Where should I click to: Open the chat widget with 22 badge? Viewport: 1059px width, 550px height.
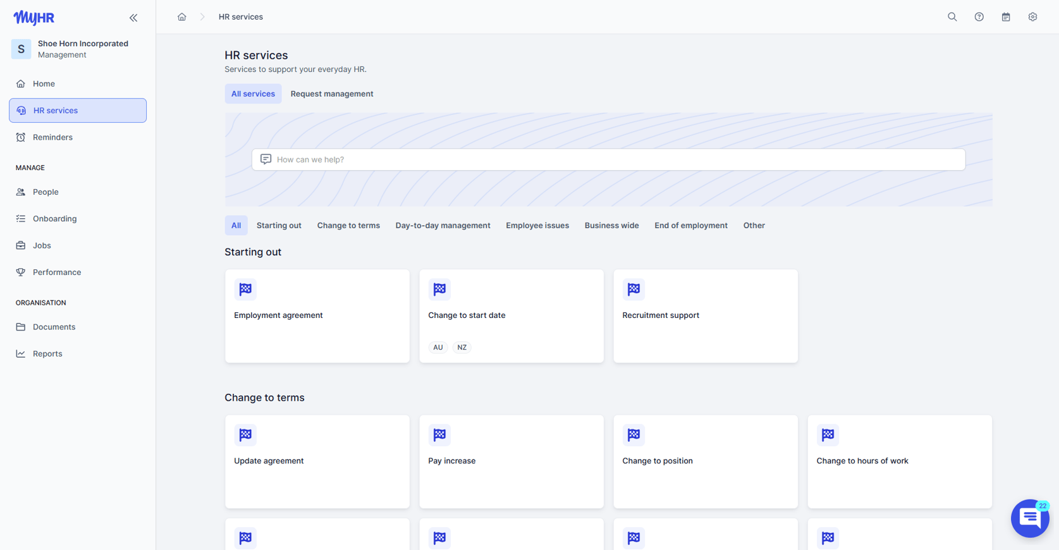pyautogui.click(x=1030, y=518)
